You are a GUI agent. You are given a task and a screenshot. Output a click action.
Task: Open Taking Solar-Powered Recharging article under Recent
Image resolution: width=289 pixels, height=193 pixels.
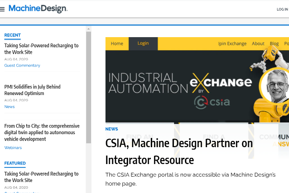click(41, 49)
